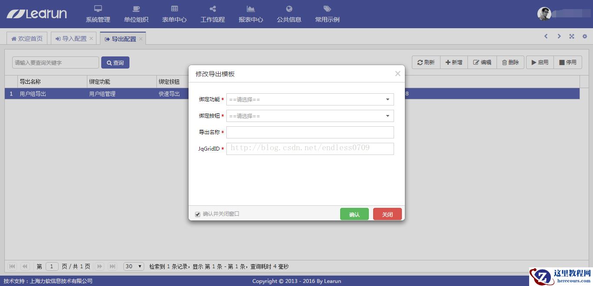Open the 单位组织 menu
This screenshot has height=286, width=593.
(x=136, y=14)
